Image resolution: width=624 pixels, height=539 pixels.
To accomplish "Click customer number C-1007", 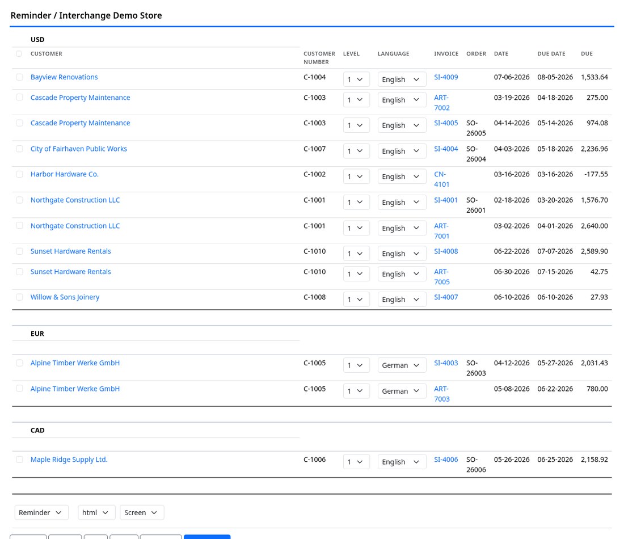I will (314, 149).
